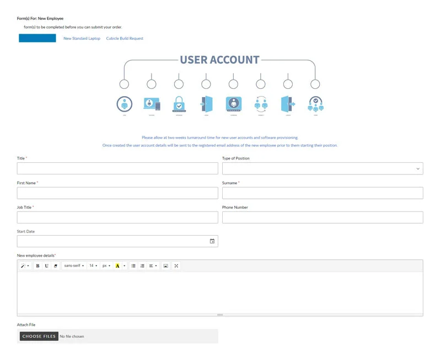Viewport: 441px width, 355px height.
Task: Insert a picture into the editor
Action: click(166, 266)
